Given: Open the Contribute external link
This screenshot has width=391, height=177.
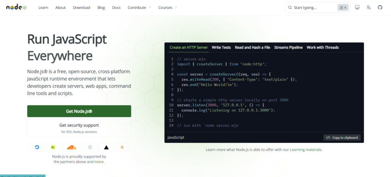Looking at the screenshot, I should [139, 8].
